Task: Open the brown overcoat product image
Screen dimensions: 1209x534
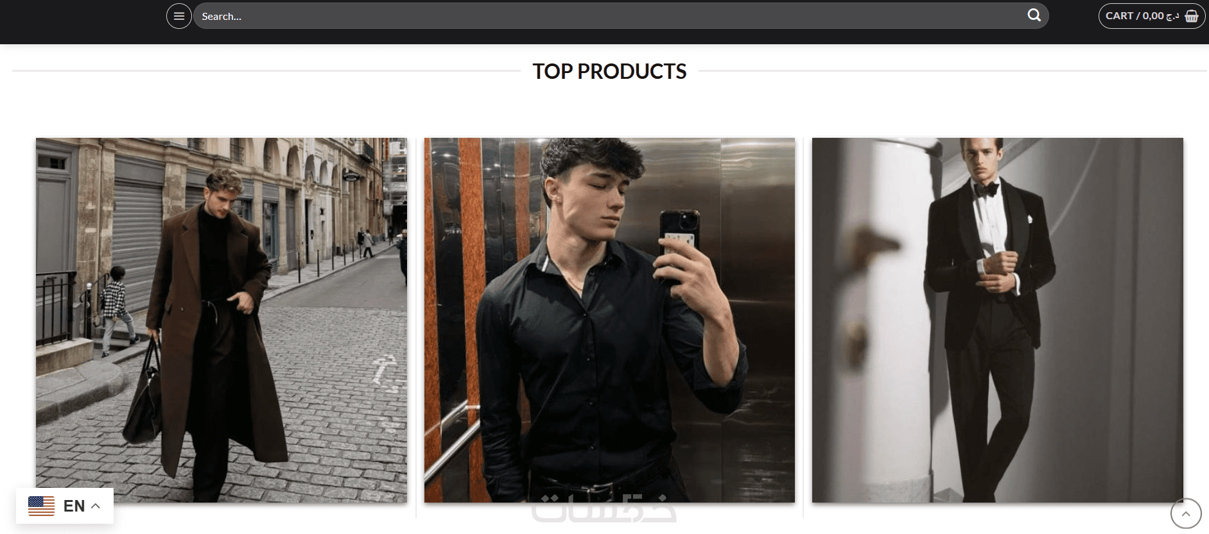Action: coord(222,320)
